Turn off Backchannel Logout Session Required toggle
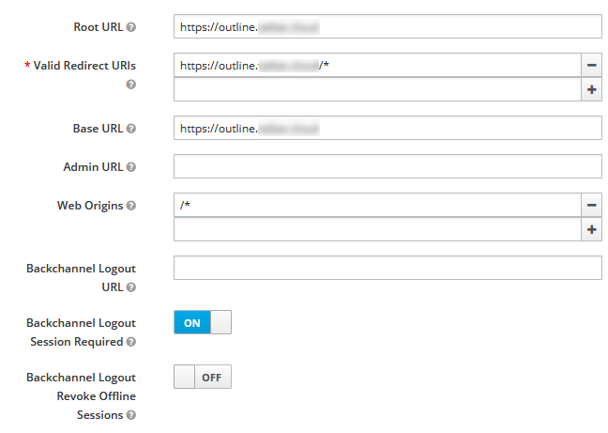 [203, 322]
